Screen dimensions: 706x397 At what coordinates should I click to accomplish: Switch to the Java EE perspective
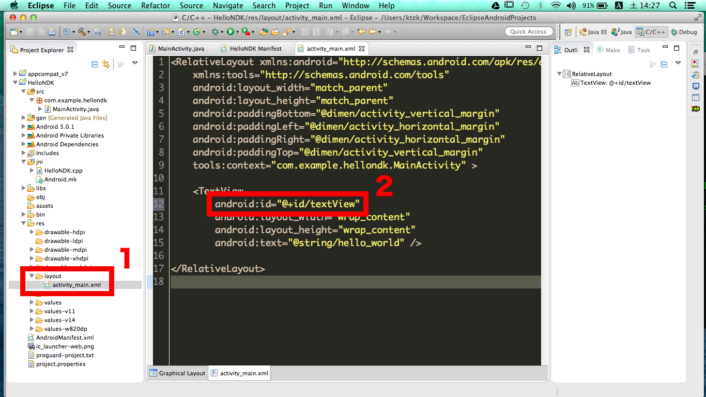pyautogui.click(x=594, y=32)
